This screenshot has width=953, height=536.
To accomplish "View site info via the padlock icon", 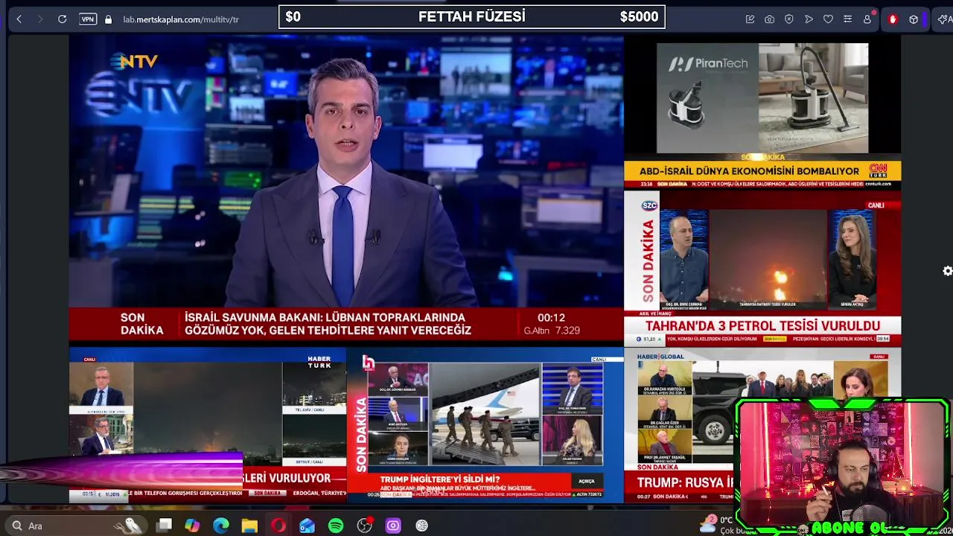I will [x=109, y=19].
